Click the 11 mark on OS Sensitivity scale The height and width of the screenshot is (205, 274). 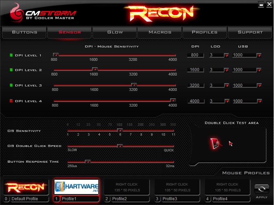coord(173,135)
